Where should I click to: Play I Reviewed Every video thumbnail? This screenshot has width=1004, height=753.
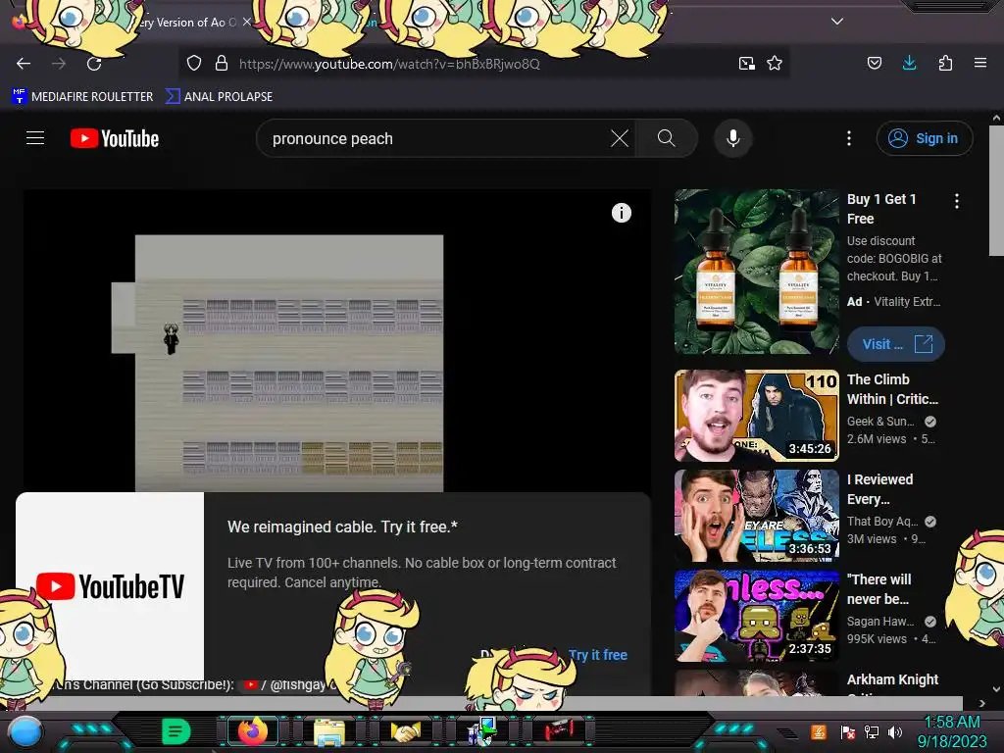point(756,516)
